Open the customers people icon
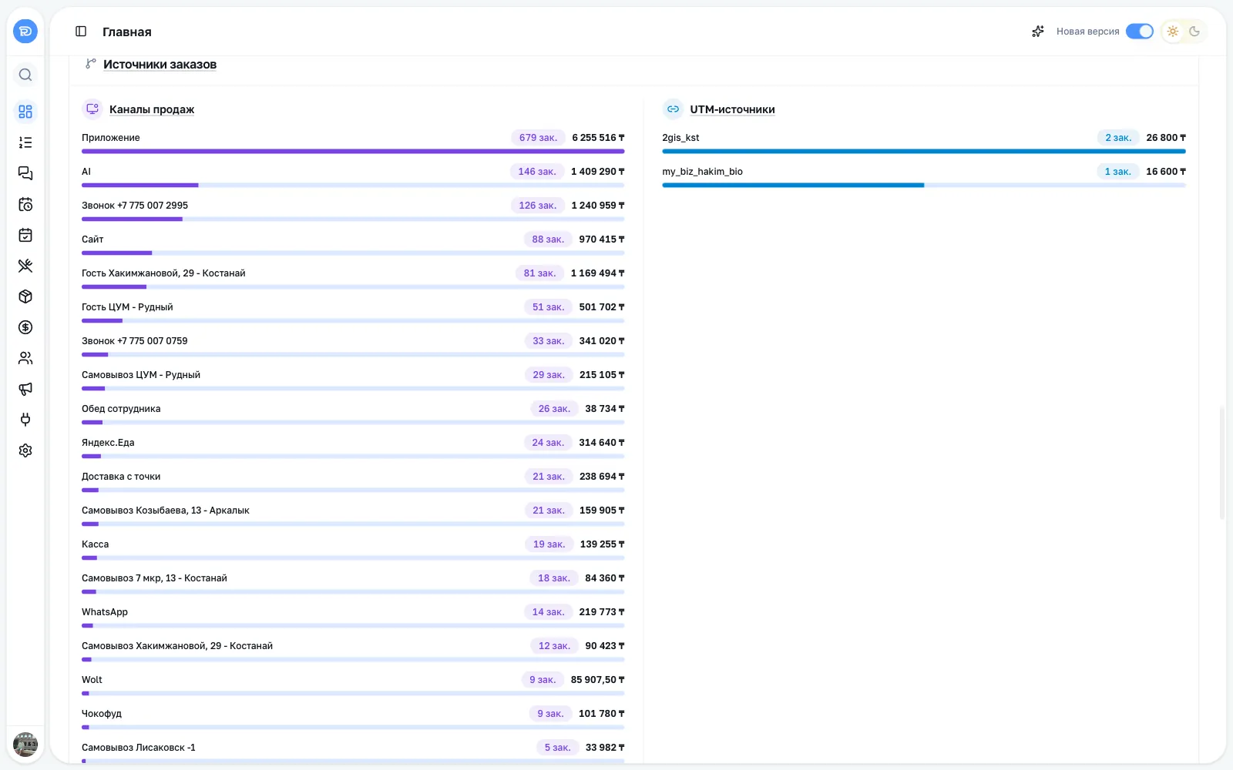The height and width of the screenshot is (770, 1233). point(25,358)
